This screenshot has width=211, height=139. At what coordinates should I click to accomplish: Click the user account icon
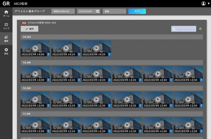point(203,4)
